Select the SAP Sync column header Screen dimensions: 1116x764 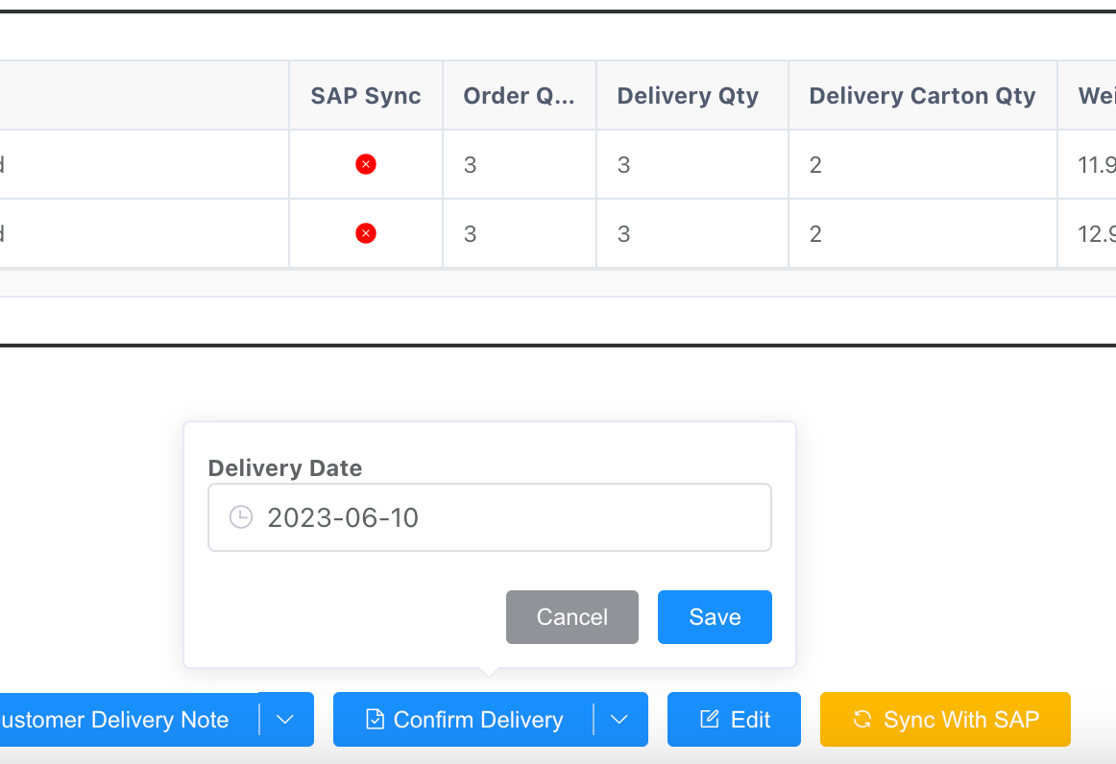pyautogui.click(x=366, y=96)
